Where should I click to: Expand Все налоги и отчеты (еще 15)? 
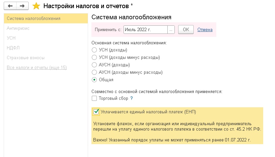point(36,68)
